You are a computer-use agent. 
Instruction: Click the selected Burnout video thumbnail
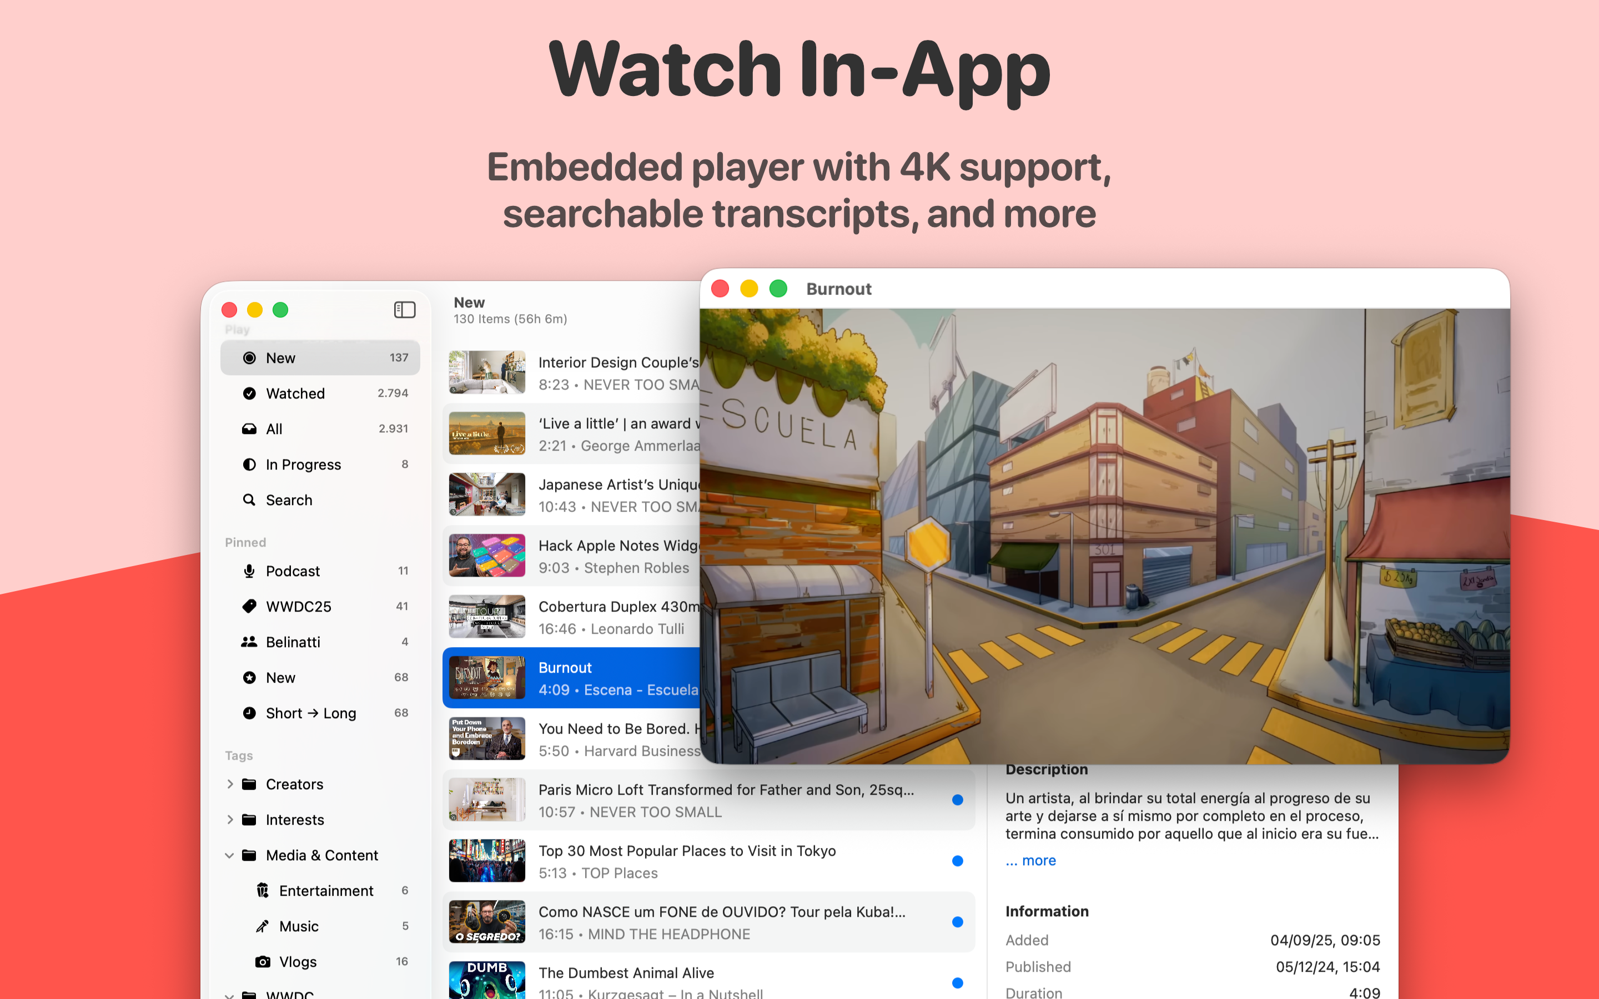coord(487,678)
